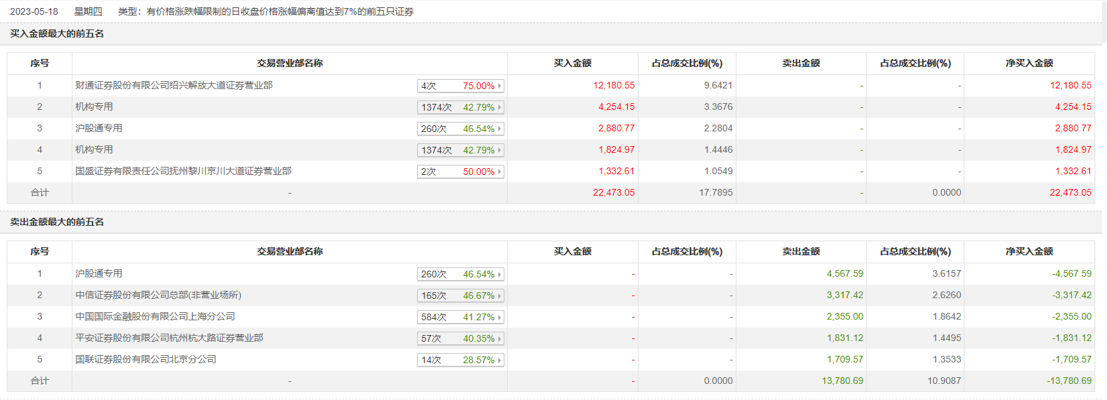Click the 买入金额最大的前五名 section title

point(57,34)
